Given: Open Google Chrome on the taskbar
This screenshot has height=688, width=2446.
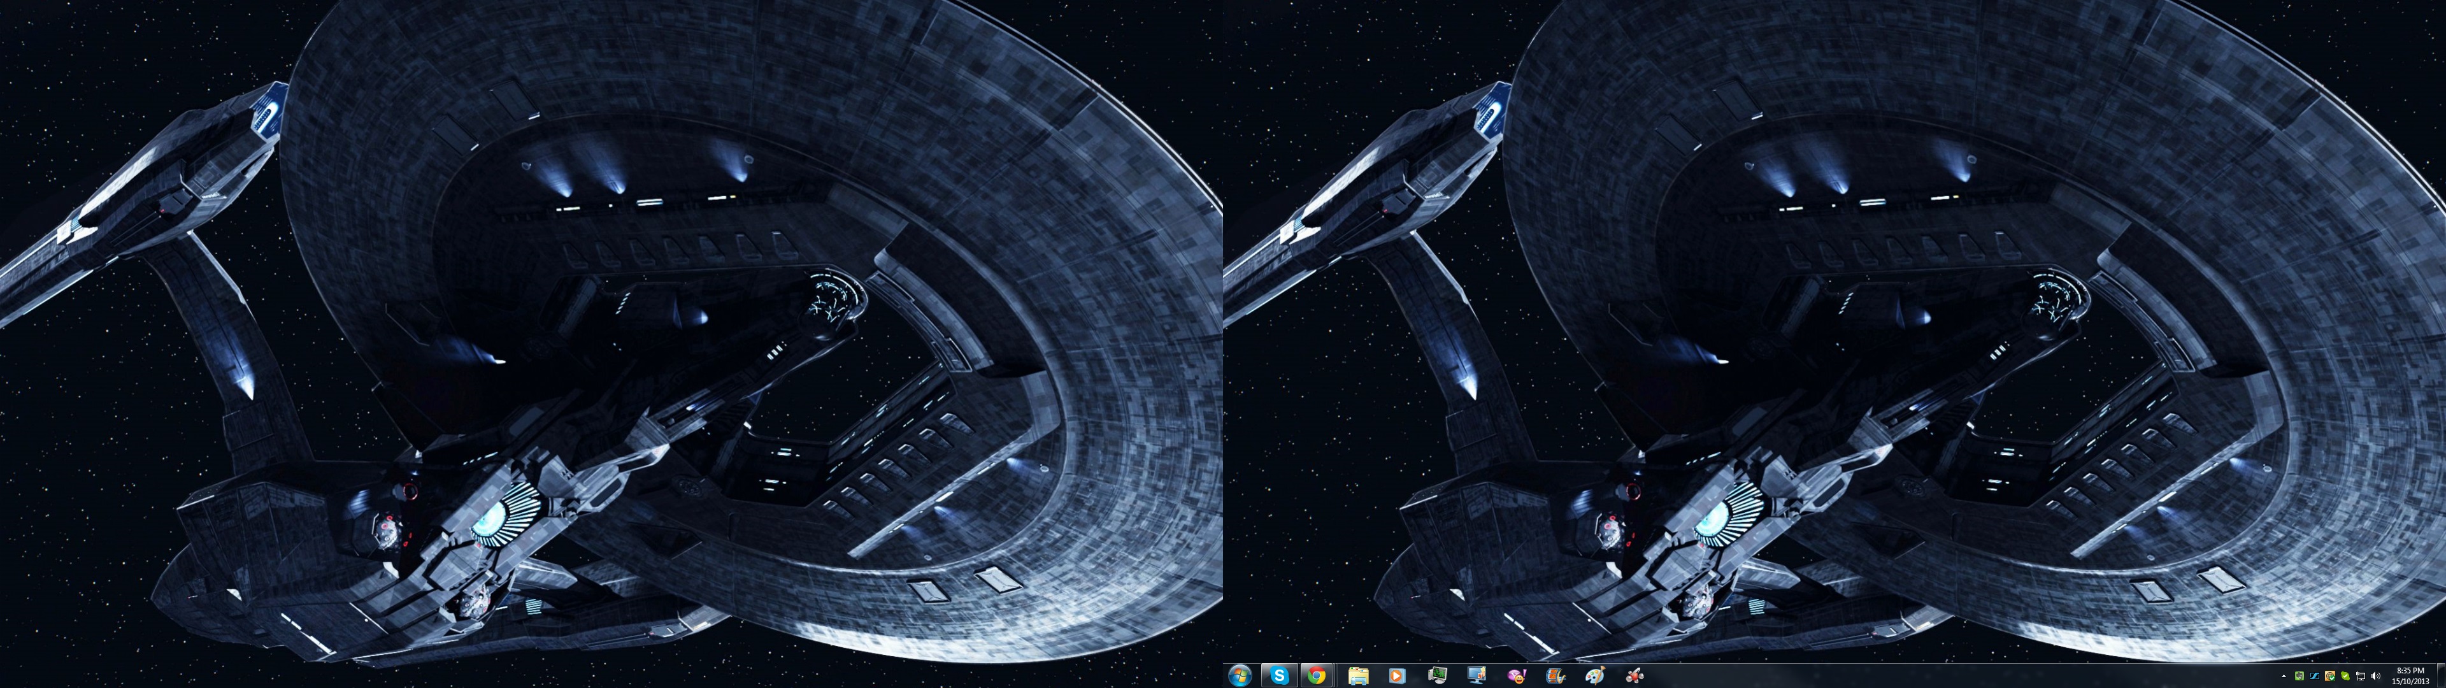Looking at the screenshot, I should [x=1316, y=676].
